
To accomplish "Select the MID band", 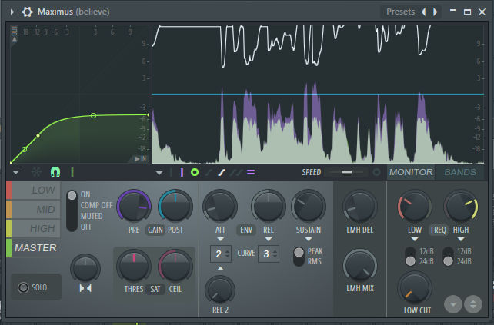I will coord(33,210).
